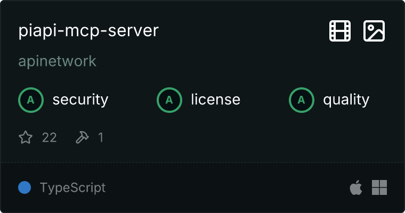Screen dimensions: 405x213
Task: Select the security label text
Action: [80, 100]
